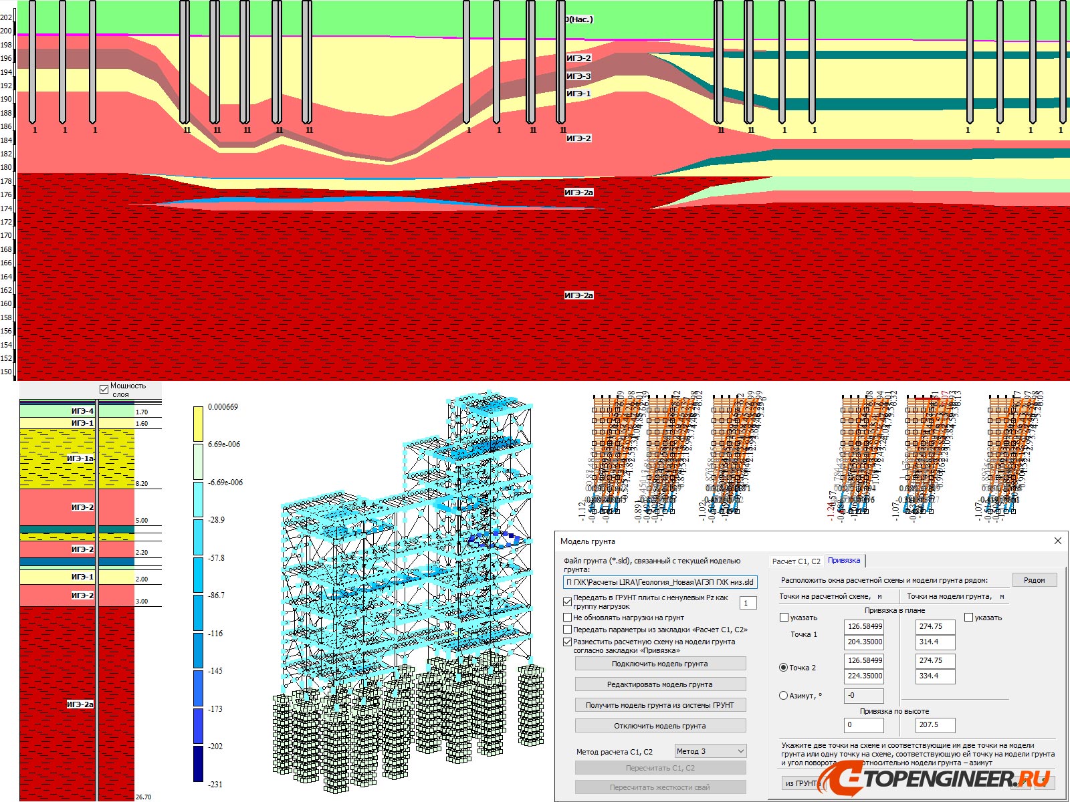The width and height of the screenshot is (1070, 802).
Task: Click the Рядом button
Action: coord(1035,580)
